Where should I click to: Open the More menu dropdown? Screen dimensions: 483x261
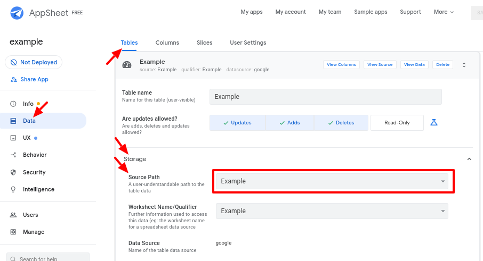tap(444, 12)
